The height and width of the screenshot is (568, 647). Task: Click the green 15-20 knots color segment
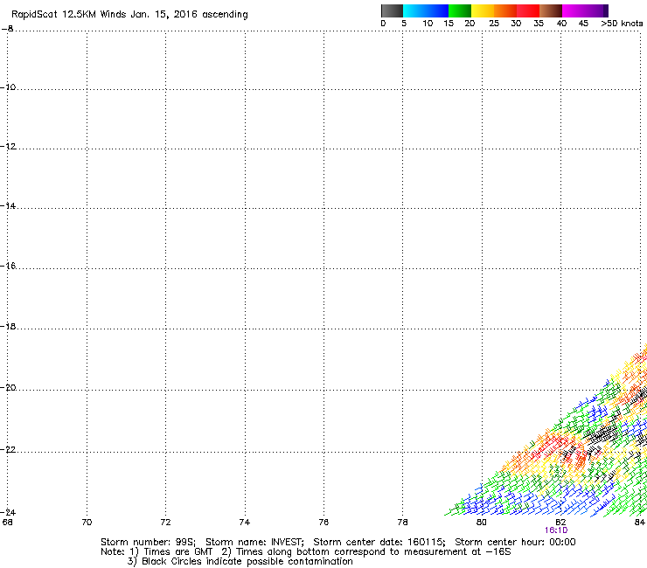tap(460, 10)
